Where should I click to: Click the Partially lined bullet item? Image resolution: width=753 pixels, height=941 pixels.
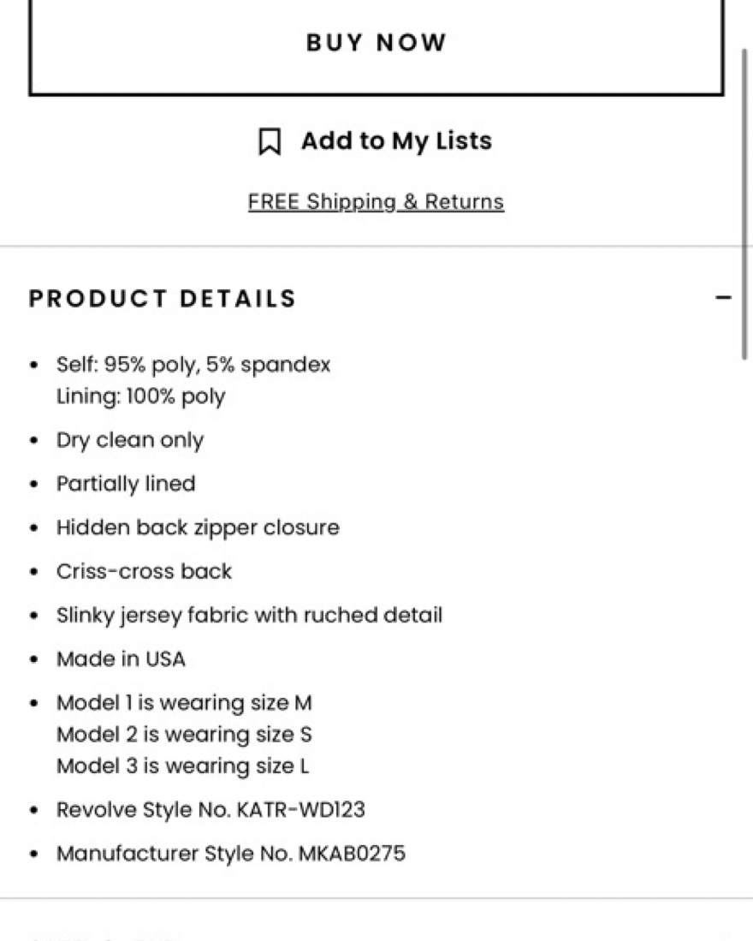[126, 484]
